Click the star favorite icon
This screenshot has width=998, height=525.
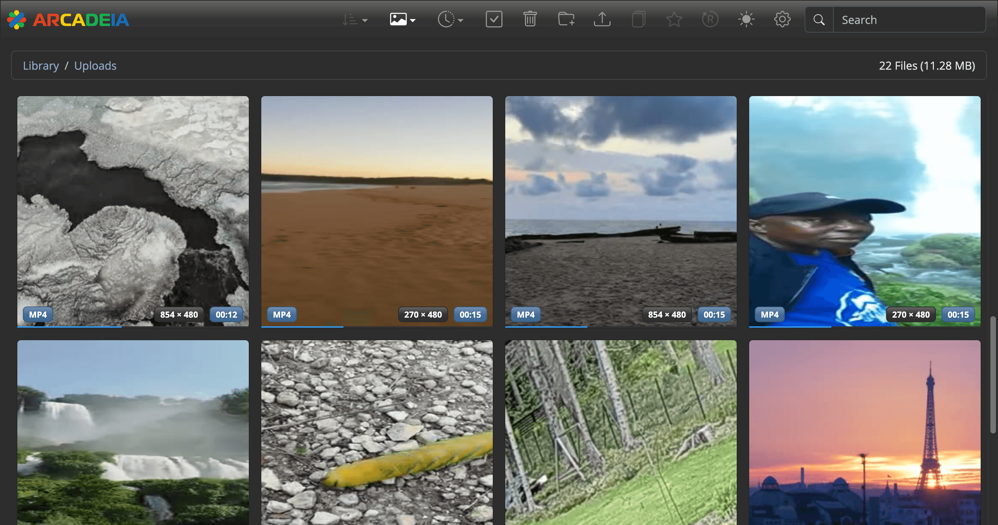674,19
